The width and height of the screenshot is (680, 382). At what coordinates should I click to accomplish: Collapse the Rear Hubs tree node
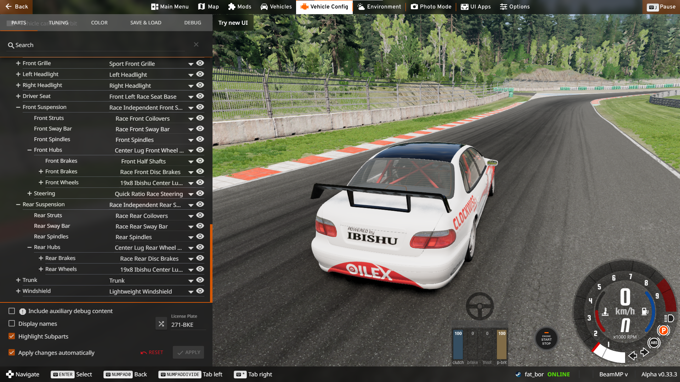pyautogui.click(x=29, y=247)
